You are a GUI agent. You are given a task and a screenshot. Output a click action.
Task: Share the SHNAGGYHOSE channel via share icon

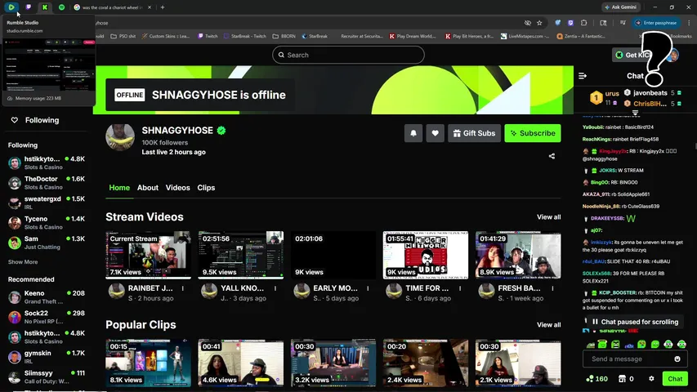(552, 156)
